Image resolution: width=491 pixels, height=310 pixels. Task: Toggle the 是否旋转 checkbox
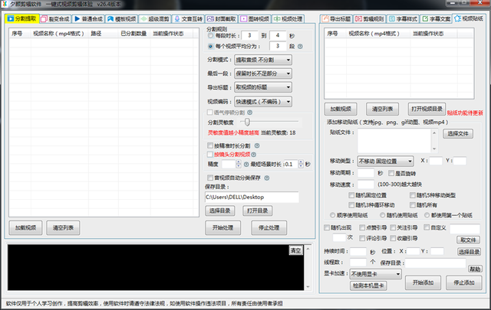tap(391, 173)
